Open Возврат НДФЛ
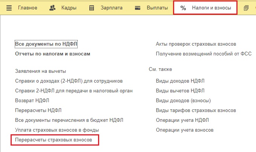Screen dimensions: 256x152 coord(32,101)
